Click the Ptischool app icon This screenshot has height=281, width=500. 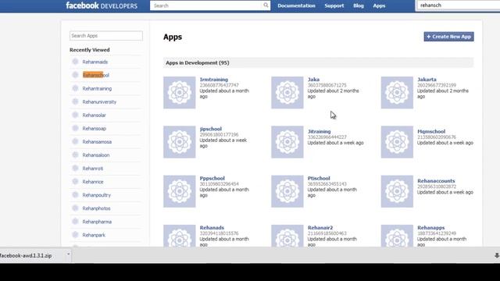287,191
